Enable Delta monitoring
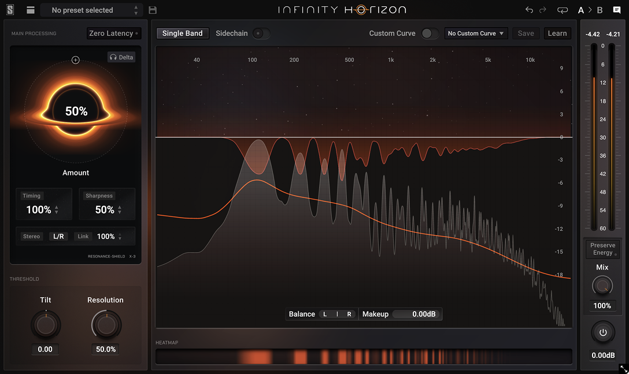The width and height of the screenshot is (629, 374). pos(121,57)
